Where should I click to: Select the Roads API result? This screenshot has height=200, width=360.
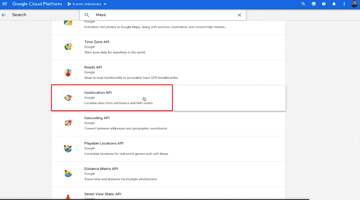(93, 67)
